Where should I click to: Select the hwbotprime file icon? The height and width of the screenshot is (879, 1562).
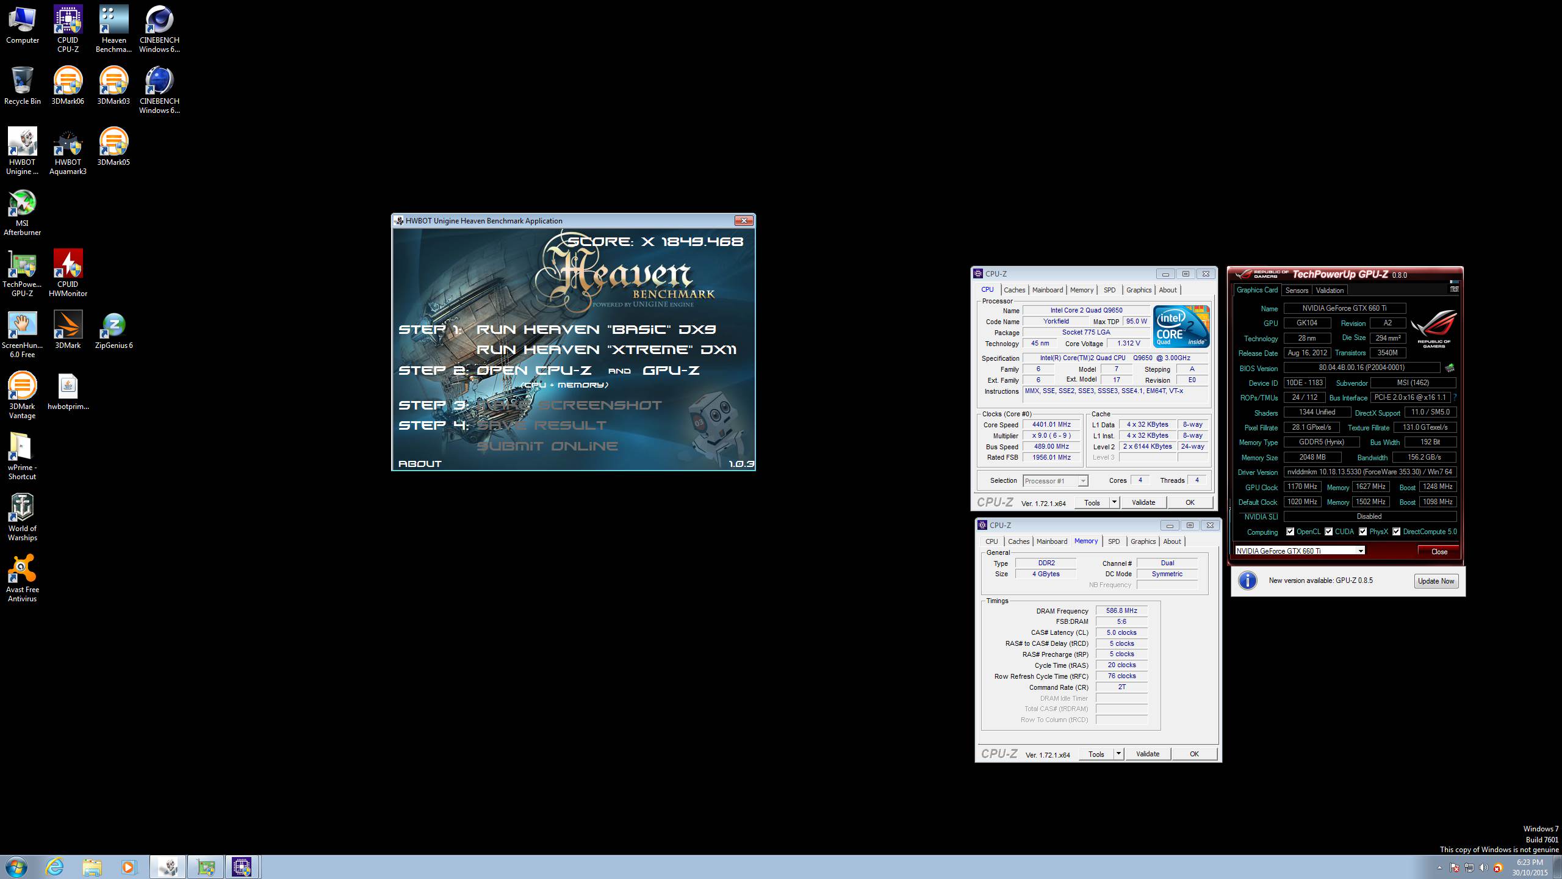click(68, 391)
